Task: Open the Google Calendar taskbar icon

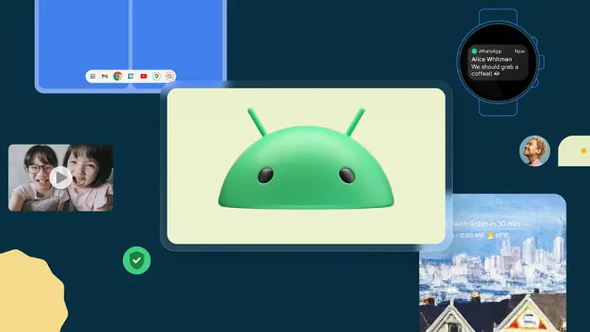Action: pyautogui.click(x=130, y=76)
